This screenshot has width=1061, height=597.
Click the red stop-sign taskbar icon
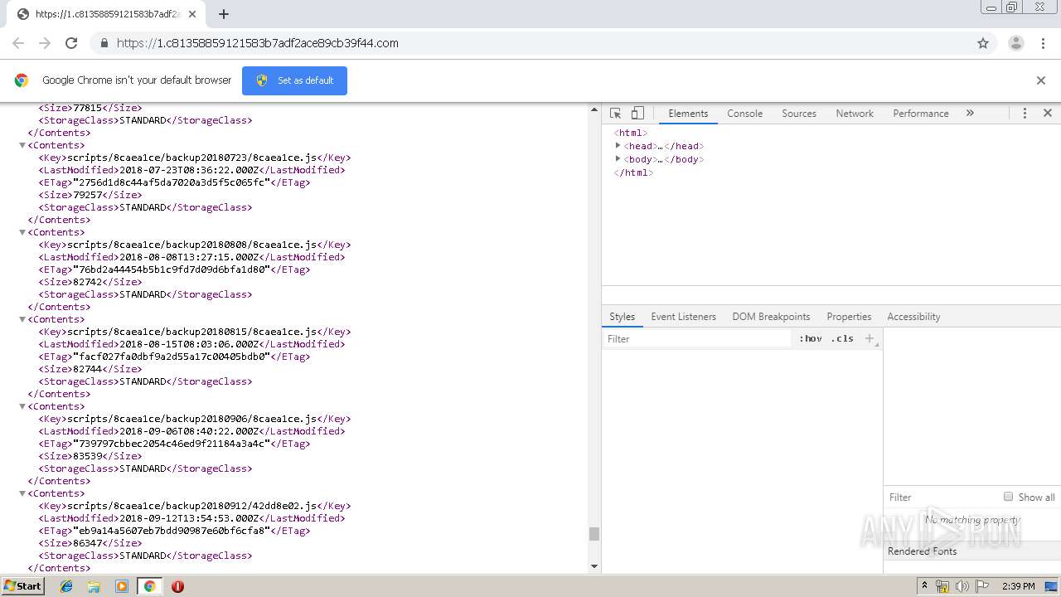pos(177,586)
